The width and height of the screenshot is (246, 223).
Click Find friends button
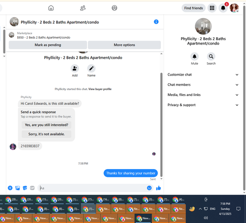tap(193, 8)
